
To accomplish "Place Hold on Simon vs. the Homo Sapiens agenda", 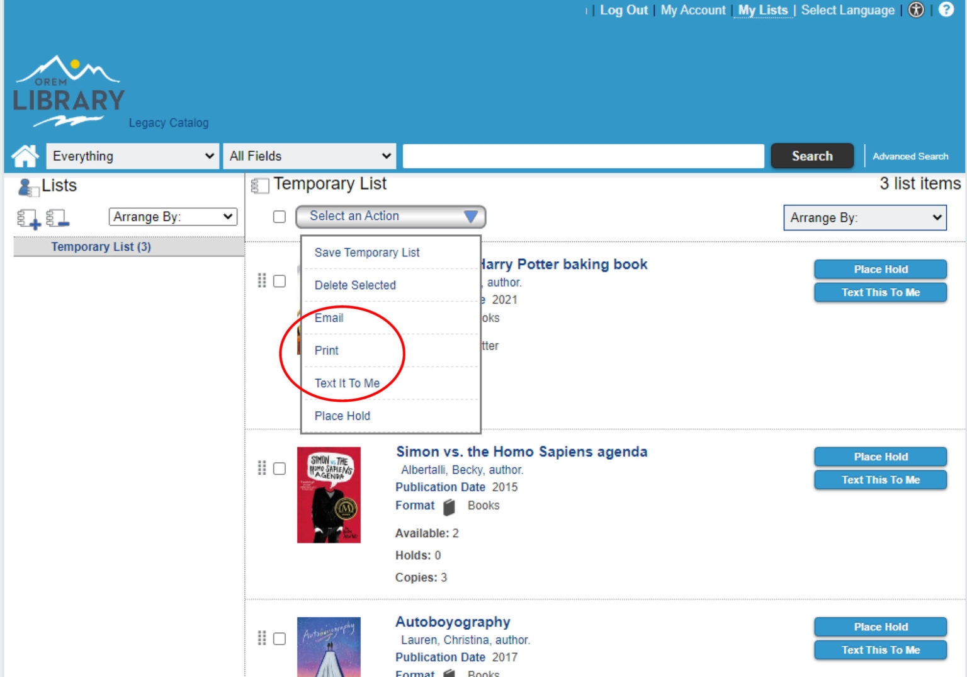I will click(x=880, y=457).
